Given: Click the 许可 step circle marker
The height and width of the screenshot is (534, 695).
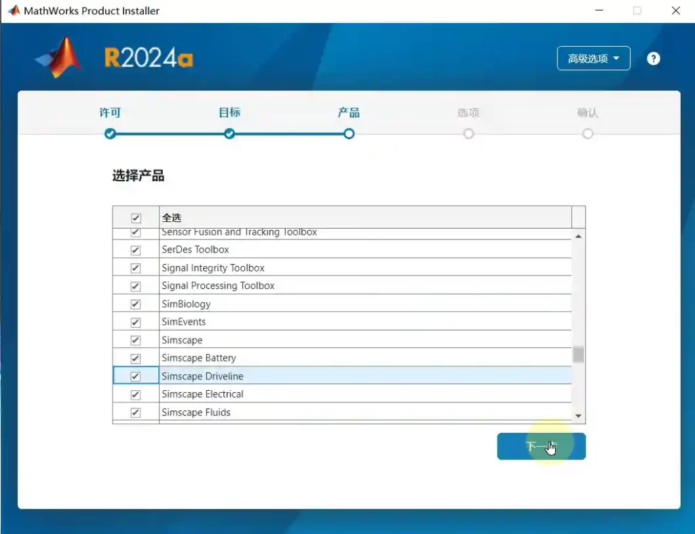Looking at the screenshot, I should (110, 134).
